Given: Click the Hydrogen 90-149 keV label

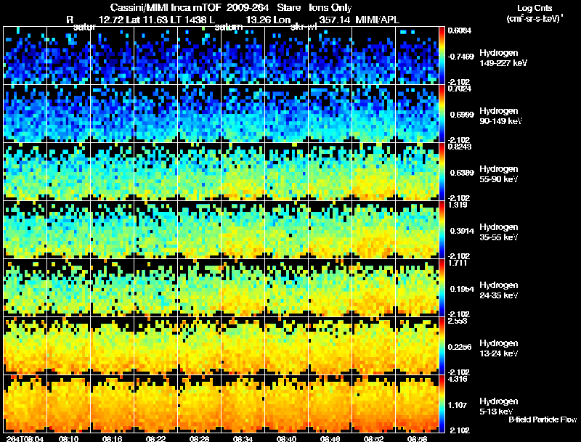Looking at the screenshot, I should click(x=500, y=116).
